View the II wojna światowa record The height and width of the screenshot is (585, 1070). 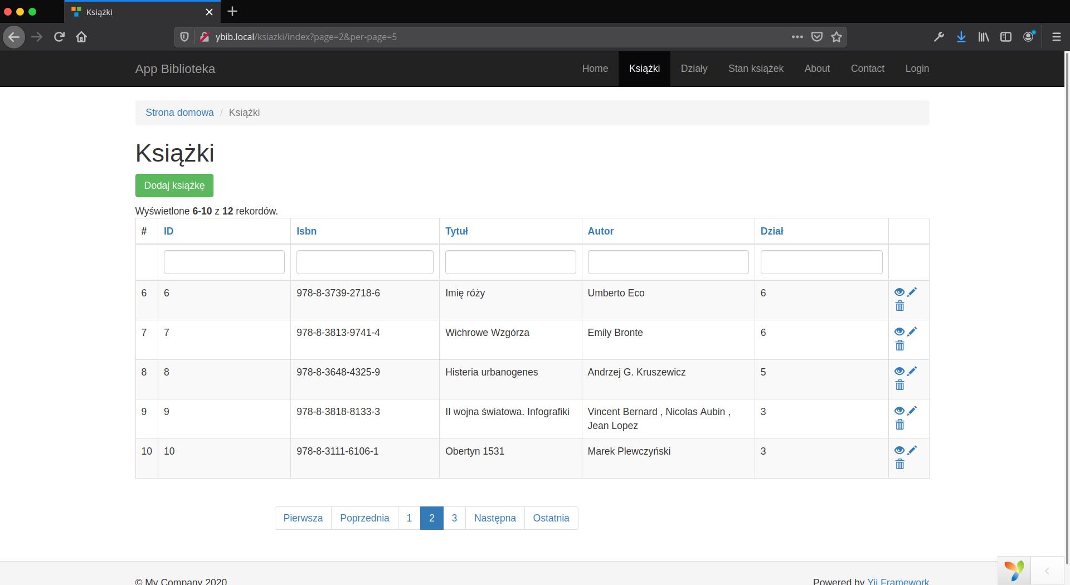(899, 411)
